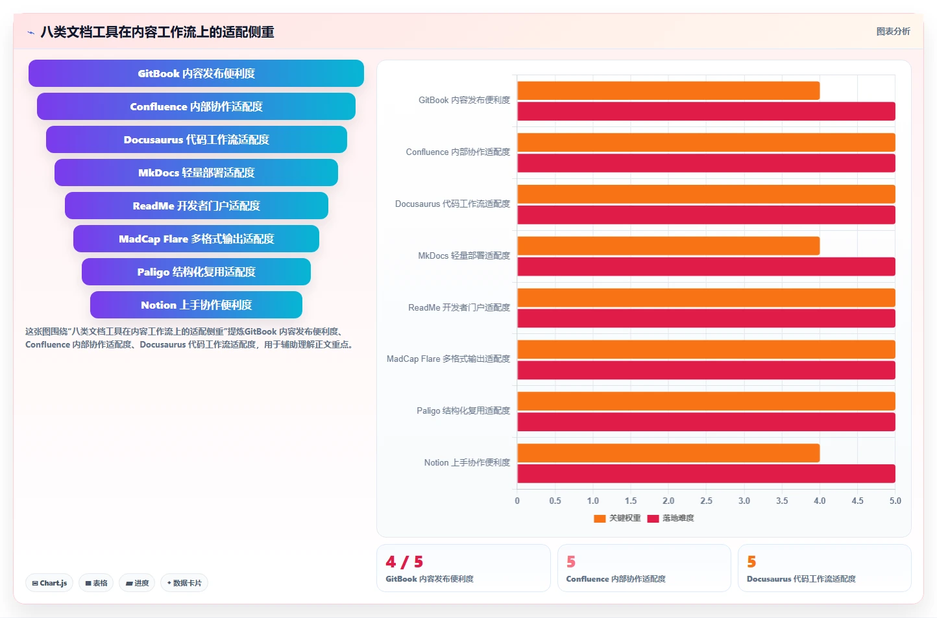This screenshot has height=618, width=937.
Task: Click the chart axis label Docusaurus 代码工作流适配度
Action: 453,204
